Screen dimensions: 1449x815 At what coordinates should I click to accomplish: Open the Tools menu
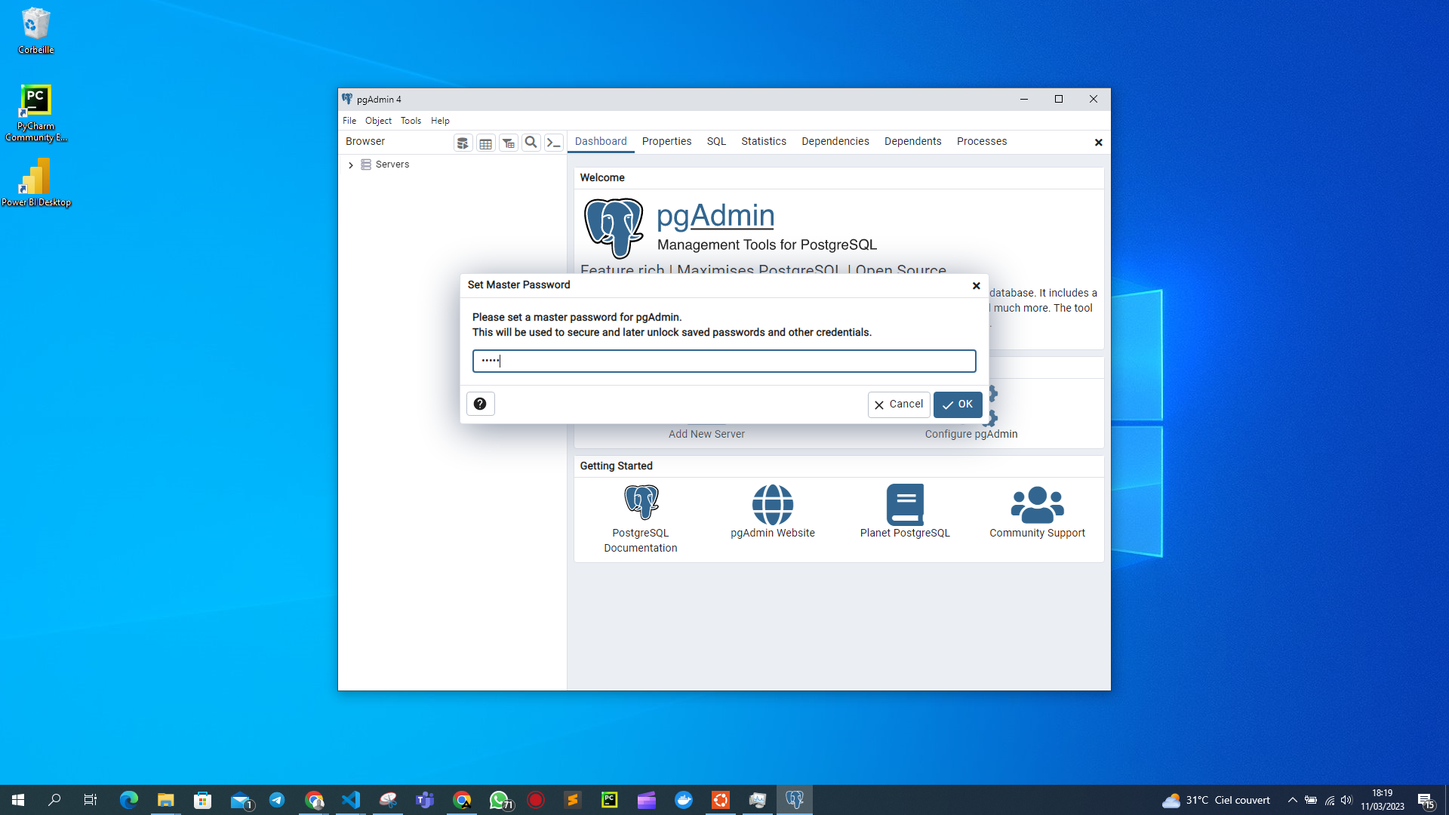click(411, 121)
